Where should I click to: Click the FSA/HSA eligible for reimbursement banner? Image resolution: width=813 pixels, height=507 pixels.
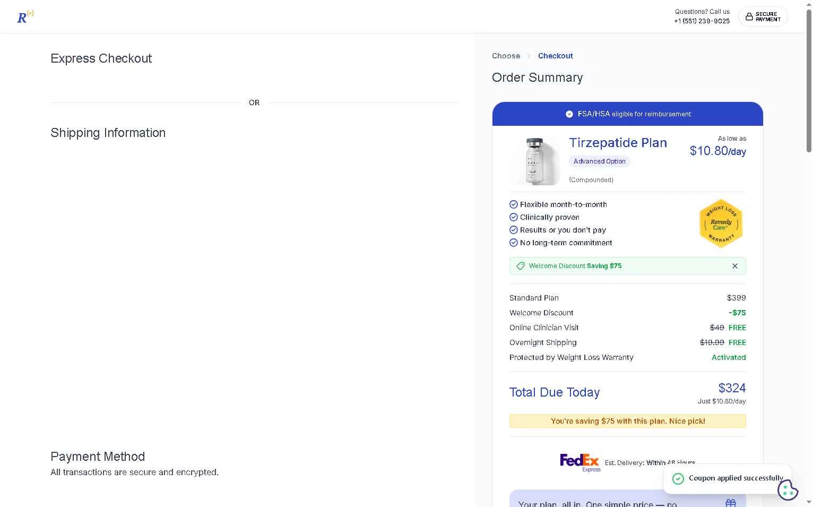pos(627,114)
